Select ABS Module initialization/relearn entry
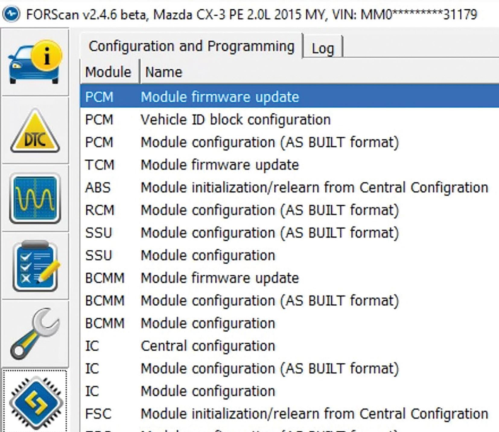 (x=314, y=188)
